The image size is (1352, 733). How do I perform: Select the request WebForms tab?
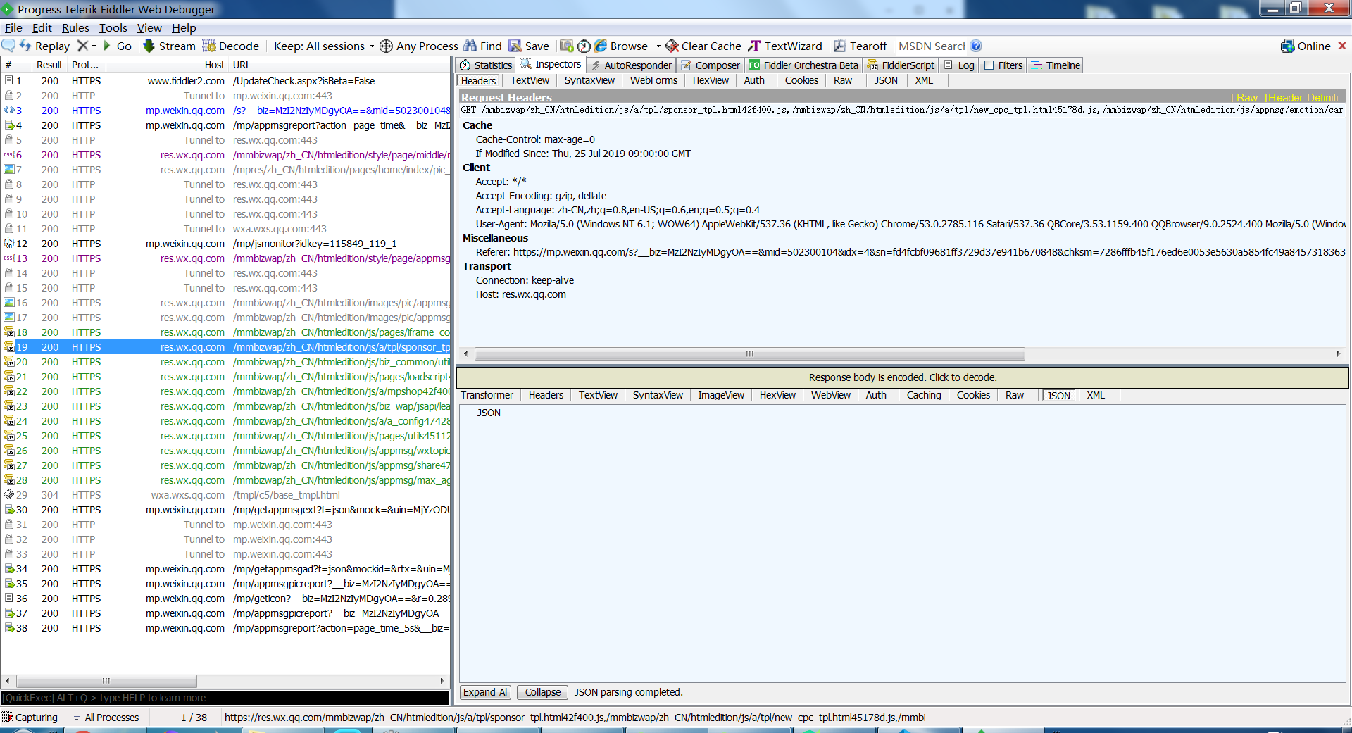point(653,81)
